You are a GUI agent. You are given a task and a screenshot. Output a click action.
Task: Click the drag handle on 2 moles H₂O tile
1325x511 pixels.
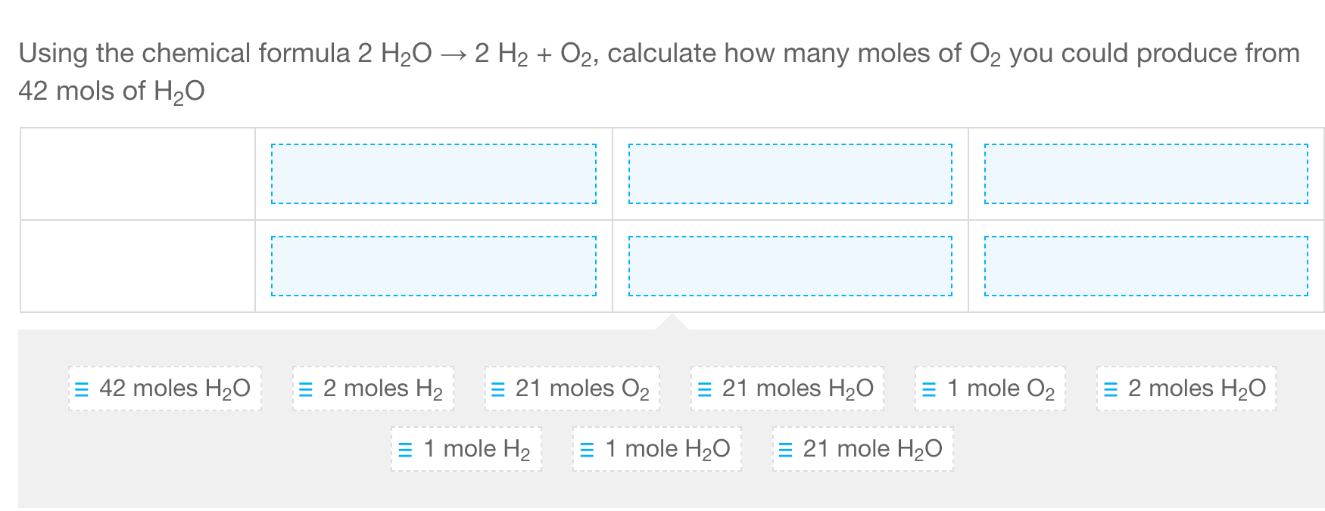click(1110, 389)
